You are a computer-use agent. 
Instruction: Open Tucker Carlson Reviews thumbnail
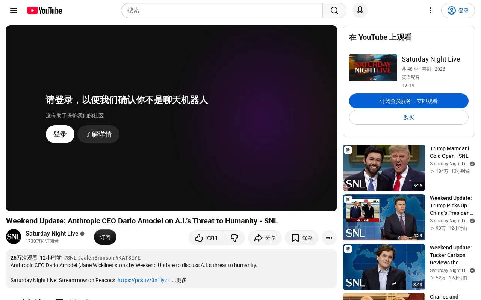tap(384, 267)
